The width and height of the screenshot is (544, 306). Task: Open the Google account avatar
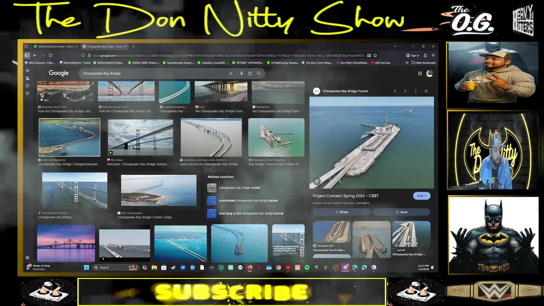(x=429, y=74)
